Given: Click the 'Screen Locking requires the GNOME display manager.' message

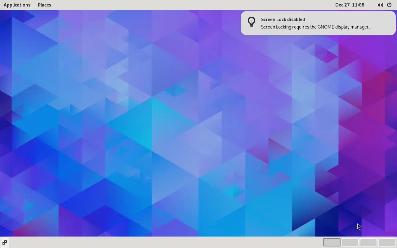Looking at the screenshot, I should point(315,27).
